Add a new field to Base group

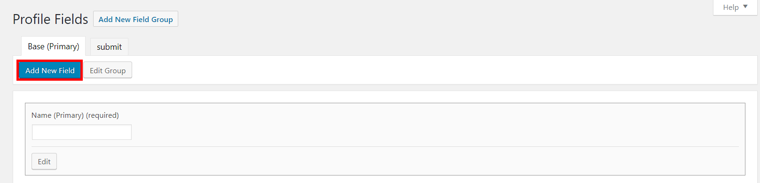(50, 70)
